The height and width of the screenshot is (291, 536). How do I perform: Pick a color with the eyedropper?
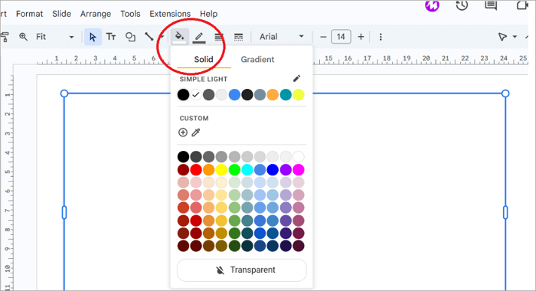196,132
